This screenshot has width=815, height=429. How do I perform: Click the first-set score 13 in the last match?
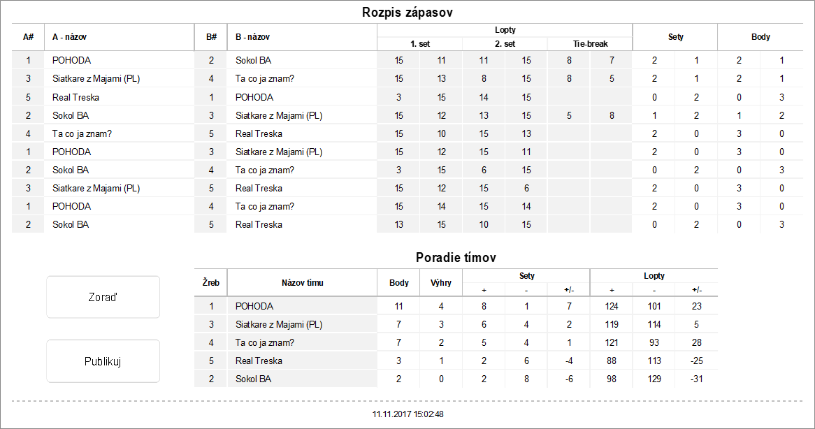tap(399, 224)
